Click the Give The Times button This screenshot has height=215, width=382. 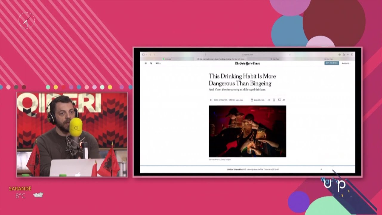pos(332,63)
